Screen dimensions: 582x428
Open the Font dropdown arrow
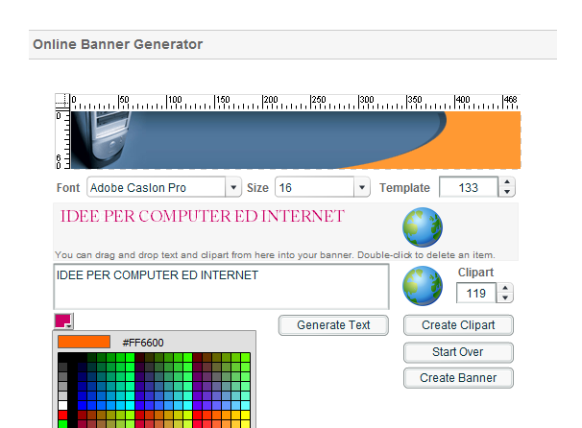coord(233,187)
